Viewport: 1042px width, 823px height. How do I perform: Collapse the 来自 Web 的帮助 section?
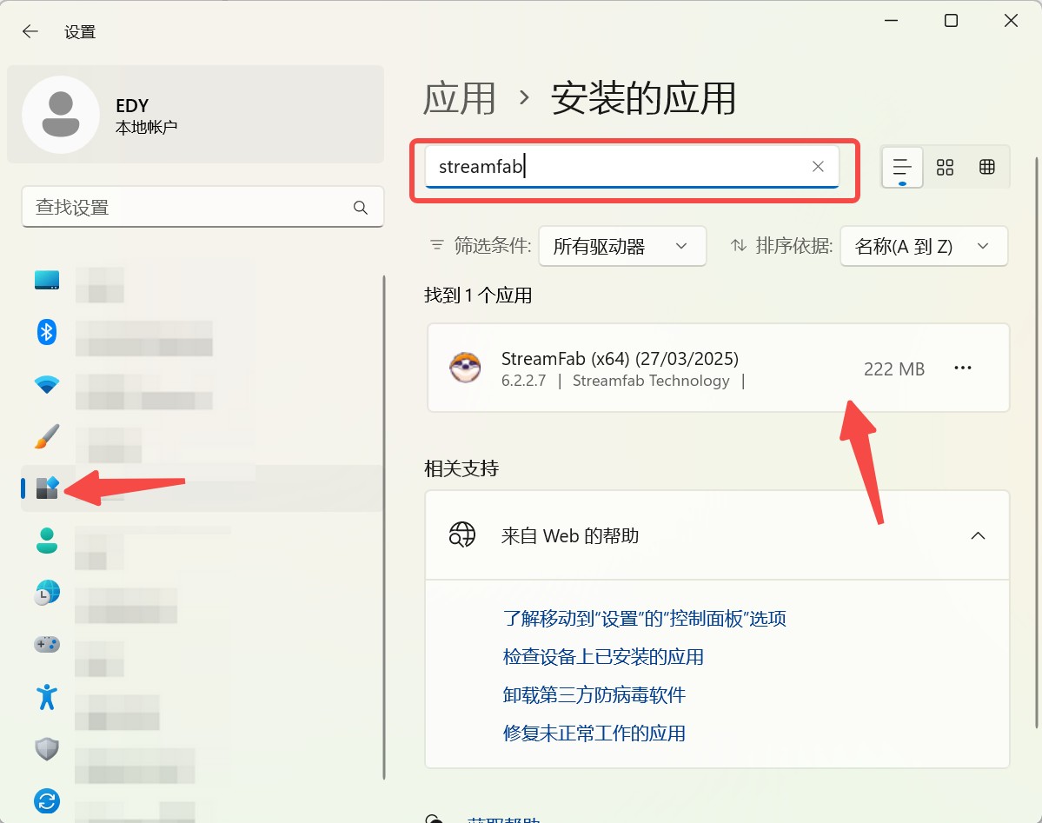click(978, 536)
